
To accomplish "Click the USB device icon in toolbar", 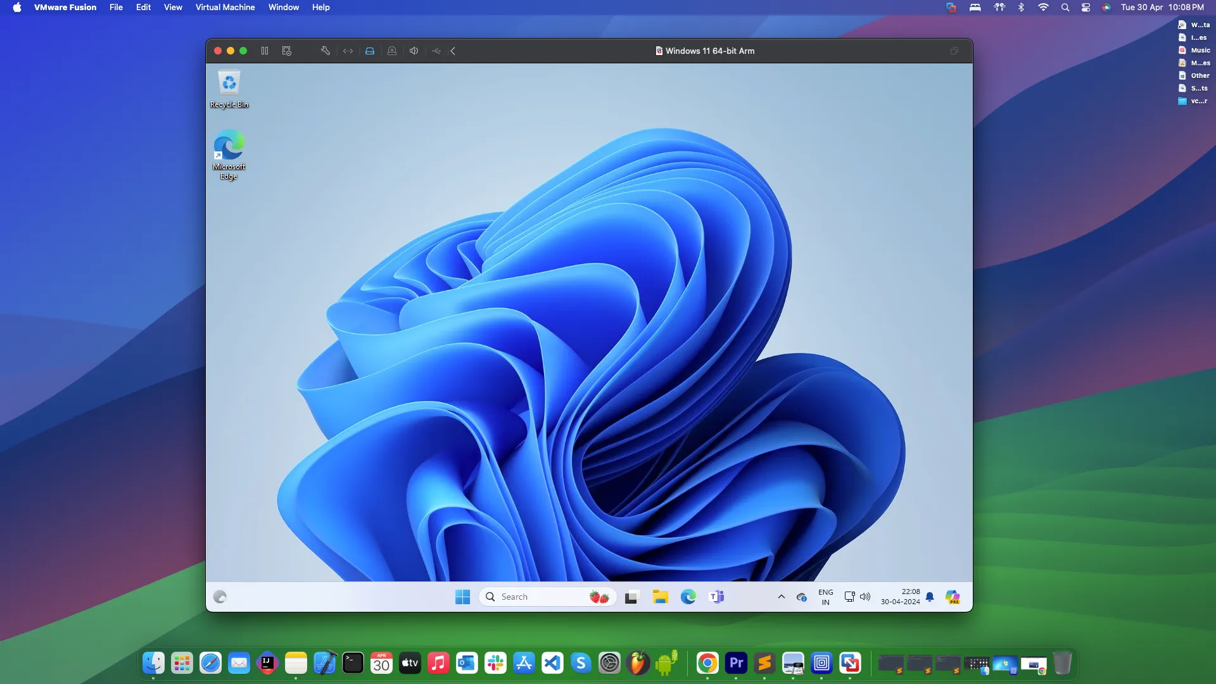I will (x=436, y=51).
